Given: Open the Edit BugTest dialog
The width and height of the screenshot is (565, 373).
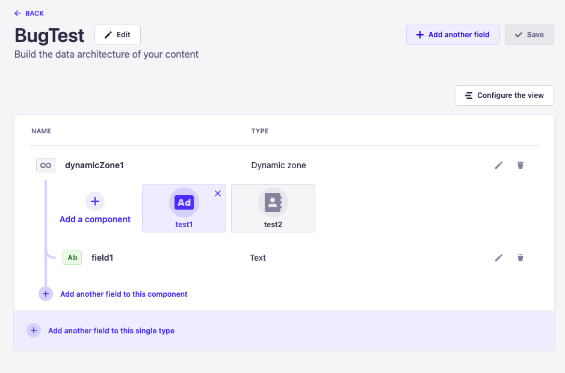Looking at the screenshot, I should click(117, 35).
